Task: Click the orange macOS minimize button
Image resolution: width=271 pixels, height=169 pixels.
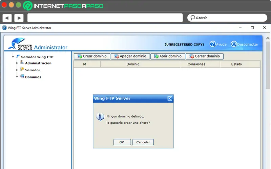Action: click(x=12, y=5)
